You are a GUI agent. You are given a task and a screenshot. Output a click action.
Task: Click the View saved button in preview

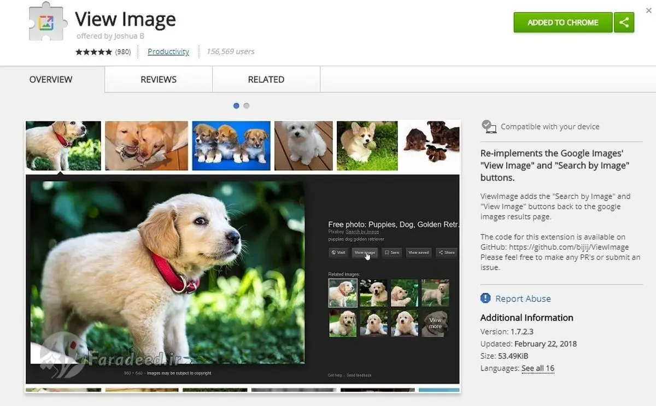pyautogui.click(x=419, y=252)
